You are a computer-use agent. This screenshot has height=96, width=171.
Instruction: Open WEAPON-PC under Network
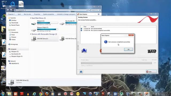15,63
